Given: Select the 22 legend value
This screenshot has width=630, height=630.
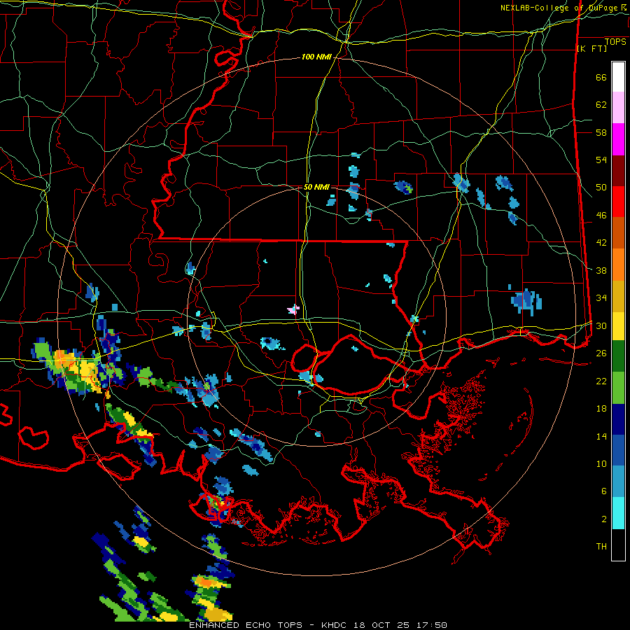Looking at the screenshot, I should click(601, 381).
